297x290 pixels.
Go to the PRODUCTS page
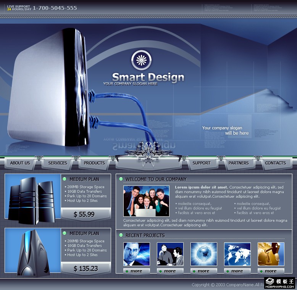(x=94, y=163)
